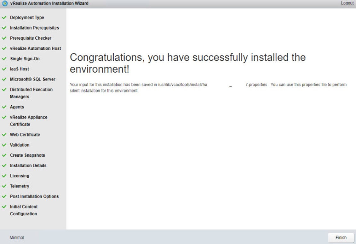Click the green checkmark beside Deployment Type
356x244 pixels.
click(4, 17)
